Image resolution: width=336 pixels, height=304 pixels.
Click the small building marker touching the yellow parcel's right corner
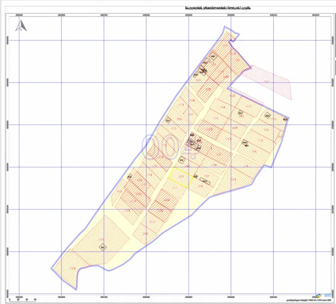(195, 176)
